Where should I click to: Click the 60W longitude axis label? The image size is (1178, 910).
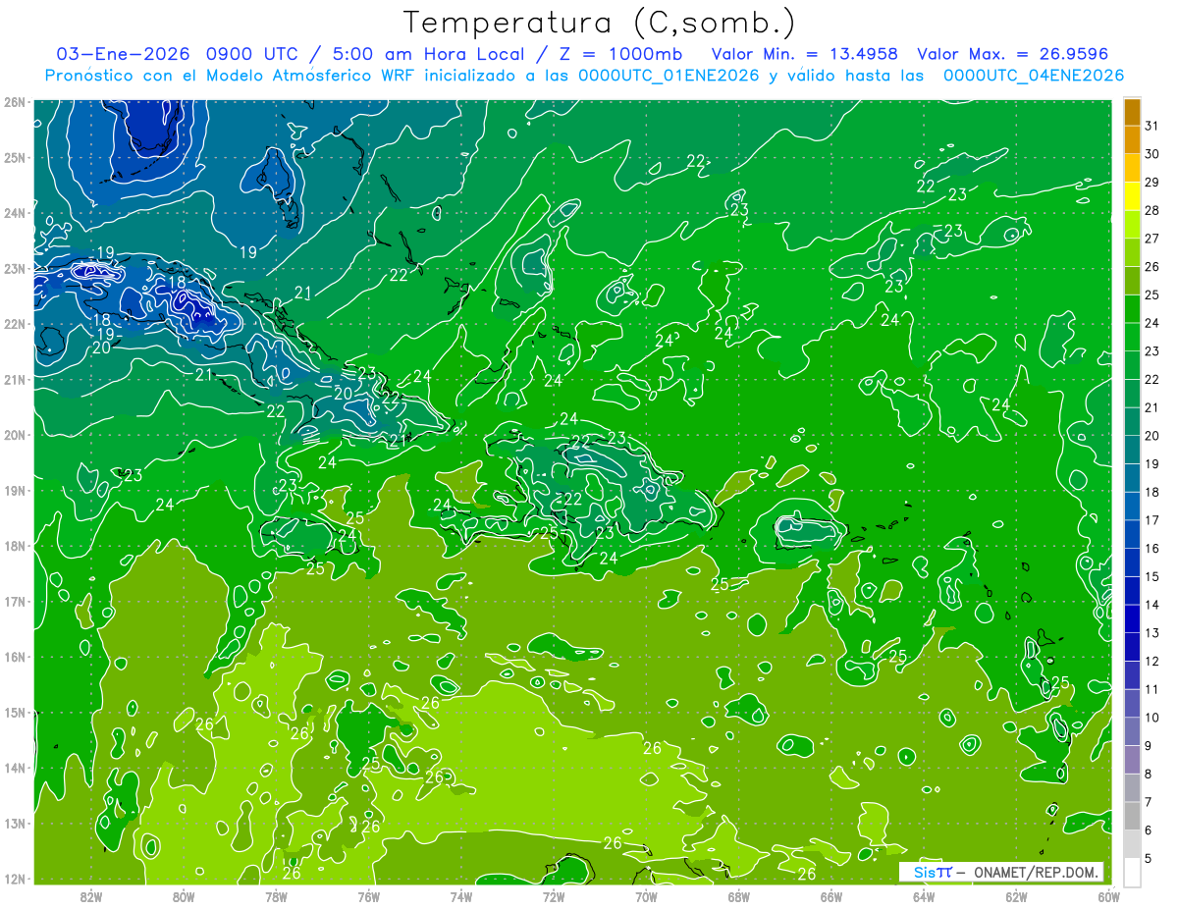click(x=1109, y=897)
